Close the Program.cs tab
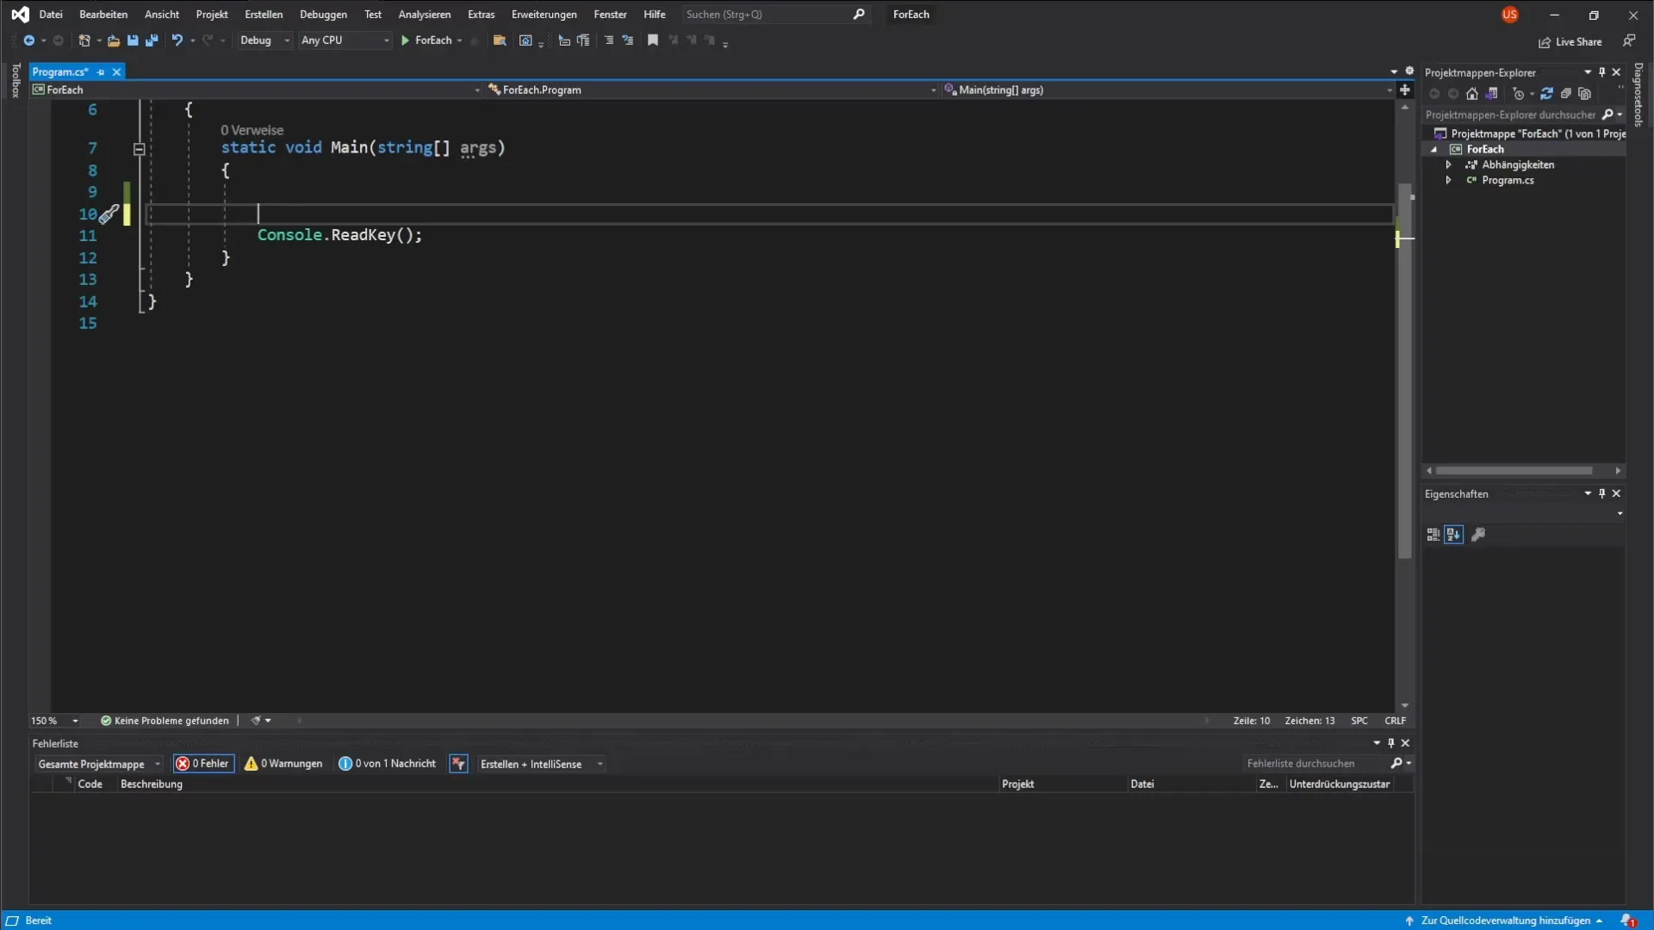Screen dimensions: 1654x930 [116, 72]
